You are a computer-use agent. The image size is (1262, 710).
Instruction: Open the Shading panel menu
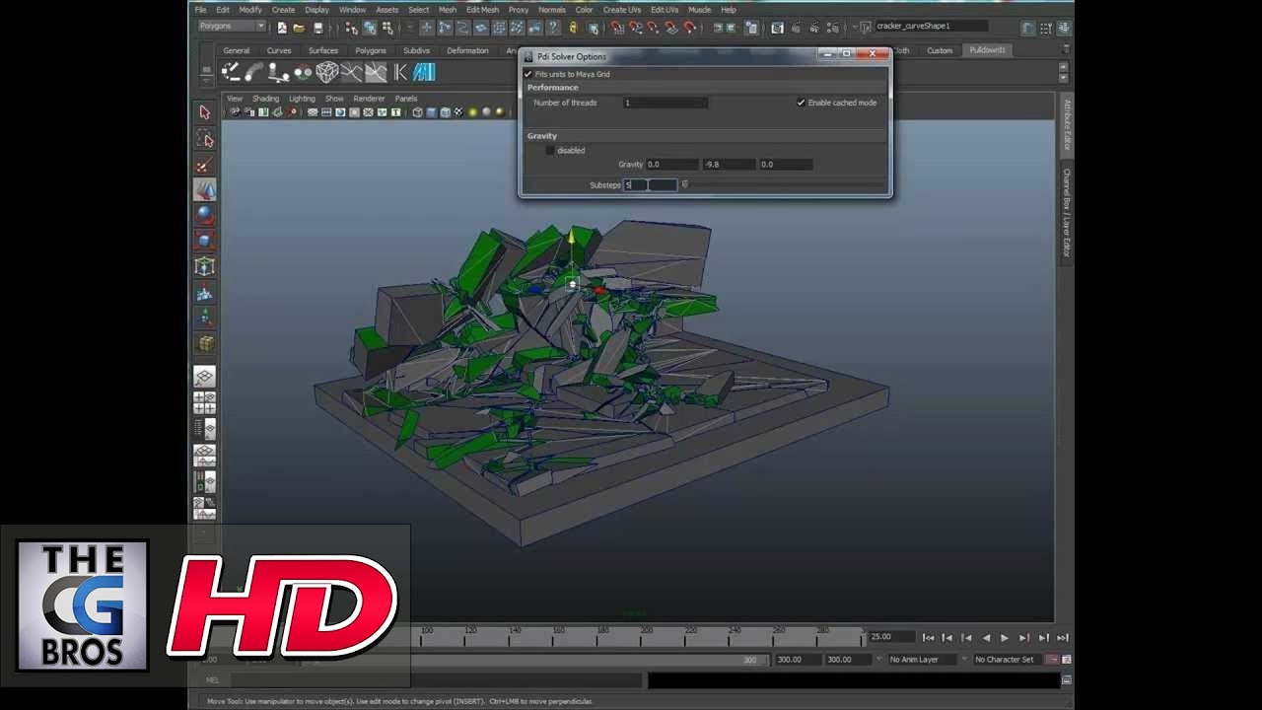tap(265, 99)
